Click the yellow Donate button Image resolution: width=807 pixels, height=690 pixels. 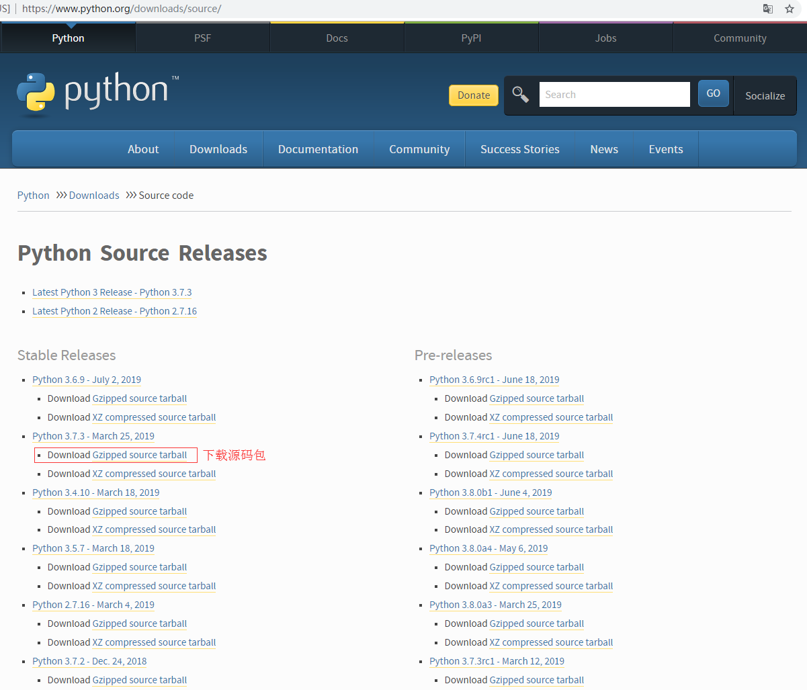[474, 95]
